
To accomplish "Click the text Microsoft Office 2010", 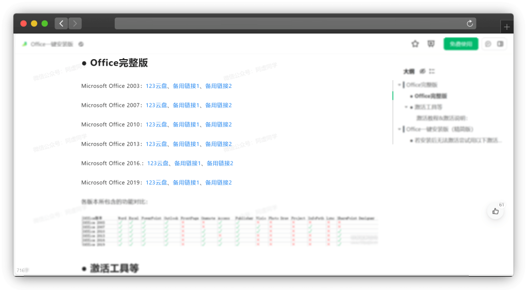I will tap(110, 124).
